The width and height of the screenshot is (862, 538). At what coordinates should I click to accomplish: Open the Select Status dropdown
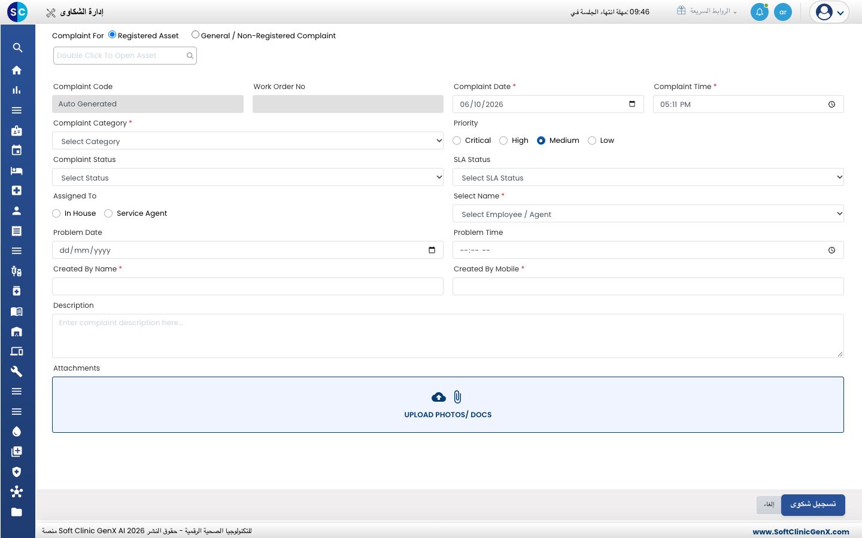click(x=248, y=178)
